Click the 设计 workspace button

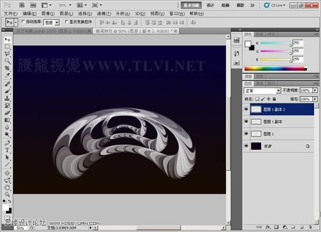pyautogui.click(x=210, y=5)
